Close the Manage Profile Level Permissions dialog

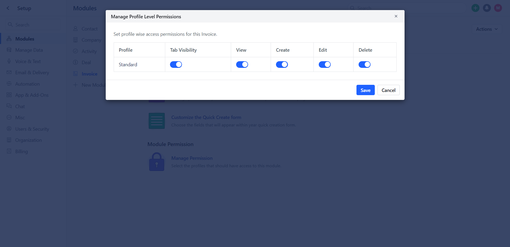coord(396,16)
